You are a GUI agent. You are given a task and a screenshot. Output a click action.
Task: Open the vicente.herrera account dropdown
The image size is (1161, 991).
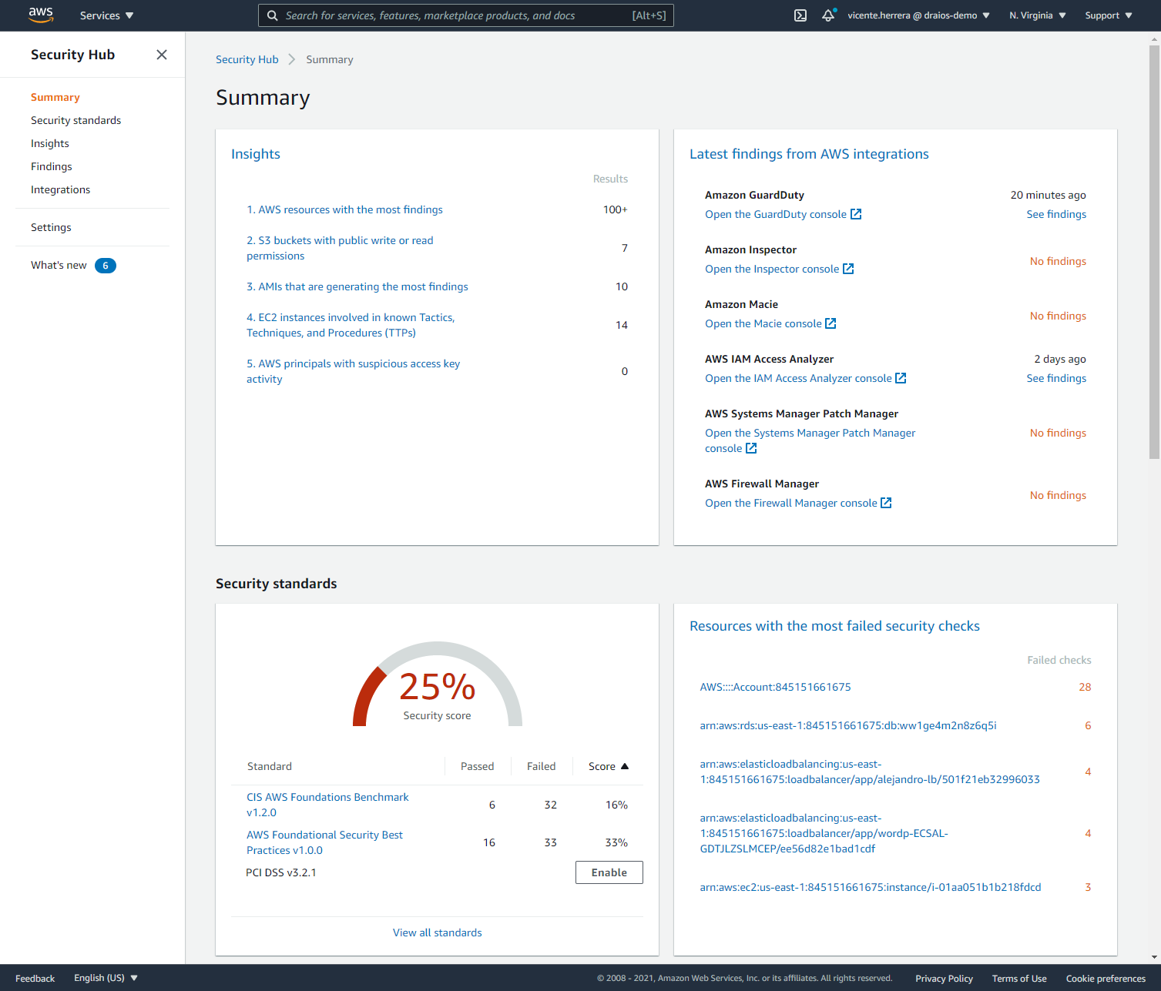[x=918, y=15]
